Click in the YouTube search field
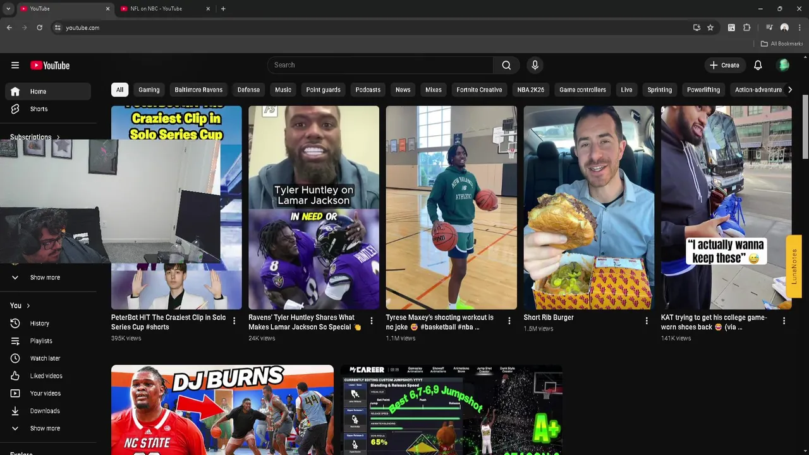Viewport: 809px width, 455px height. tap(381, 65)
